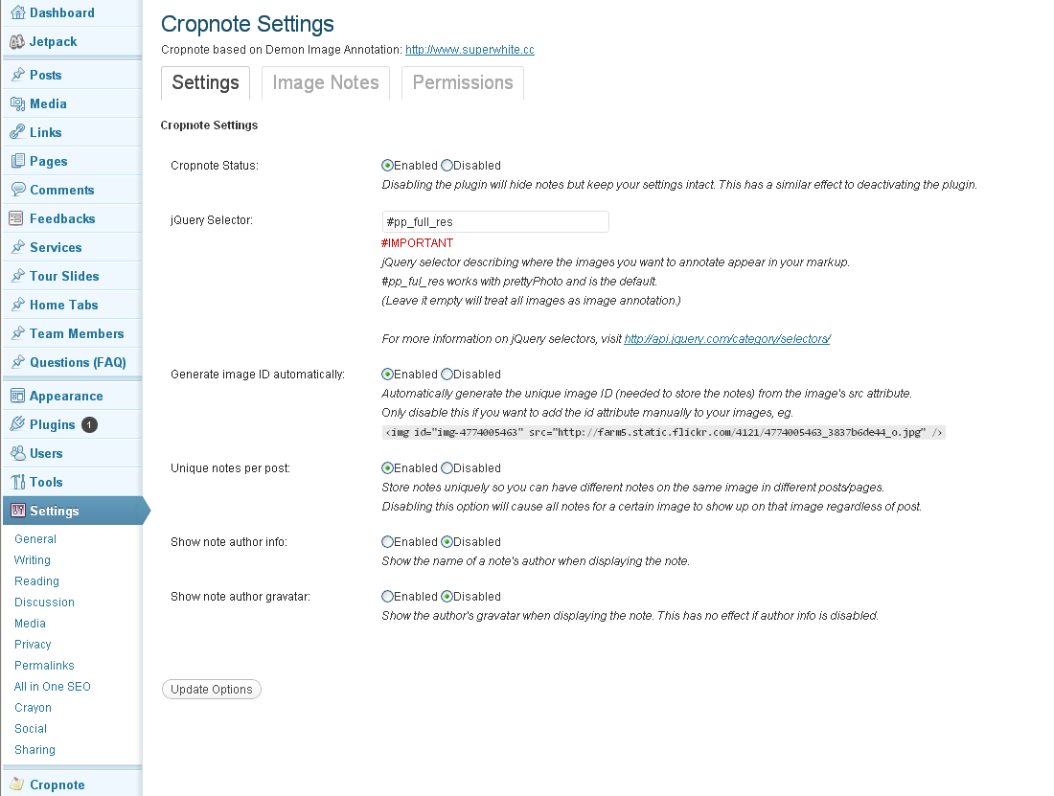Enable Show note author info
Image resolution: width=1054 pixels, height=796 pixels.
388,542
